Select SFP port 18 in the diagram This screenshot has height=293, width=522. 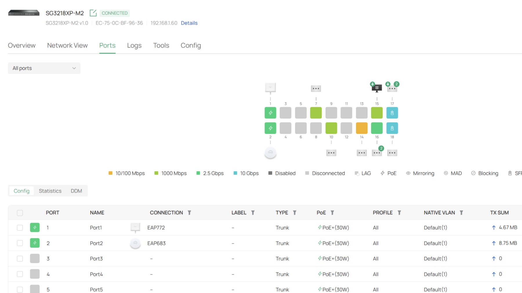[x=392, y=128]
